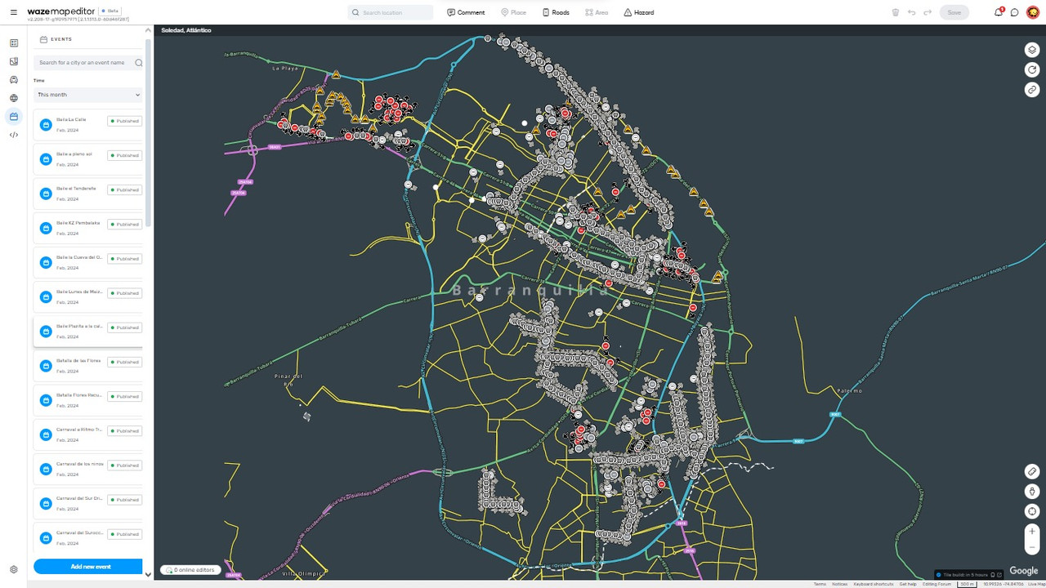
Task: Open the sidebar globe icon tab
Action: click(14, 98)
